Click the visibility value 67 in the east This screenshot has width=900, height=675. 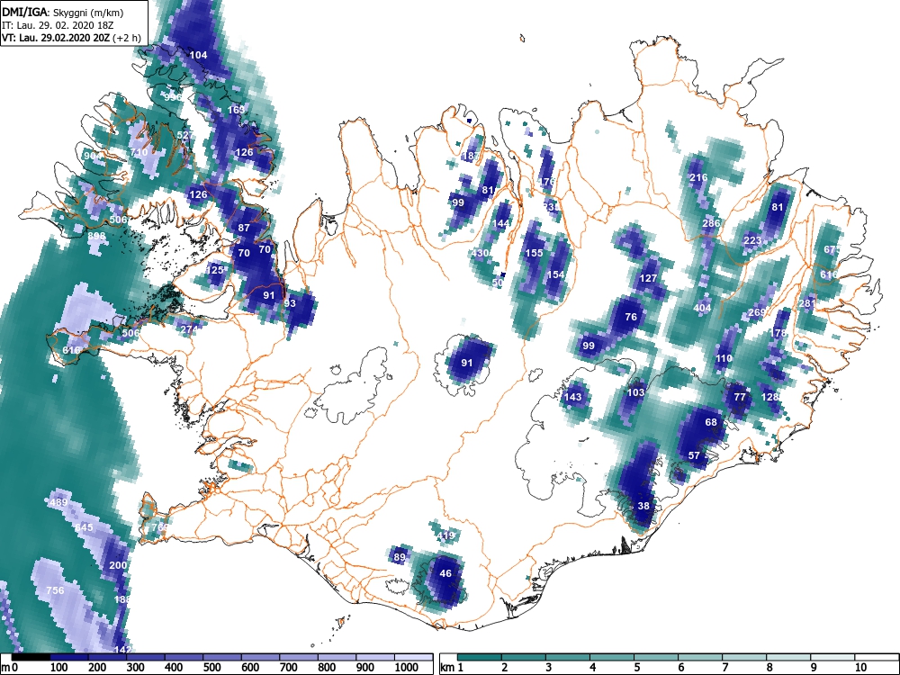pos(830,249)
